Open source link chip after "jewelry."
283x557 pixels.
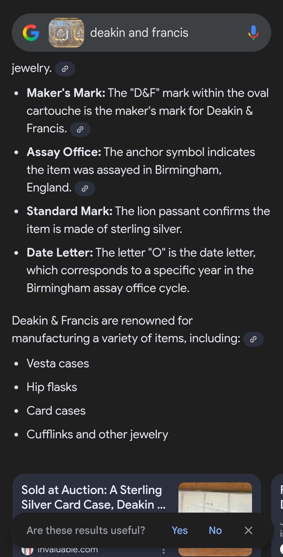[x=65, y=69]
